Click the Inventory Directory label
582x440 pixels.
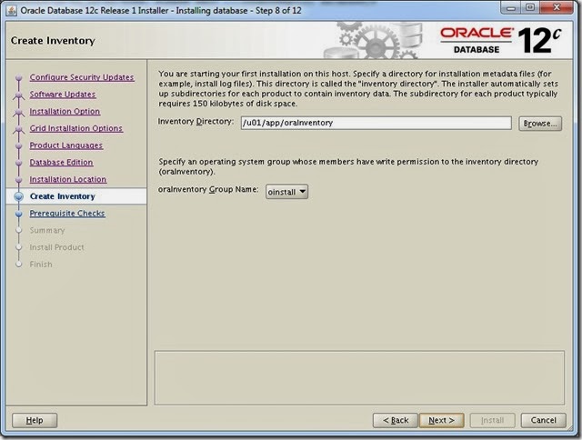coord(196,121)
